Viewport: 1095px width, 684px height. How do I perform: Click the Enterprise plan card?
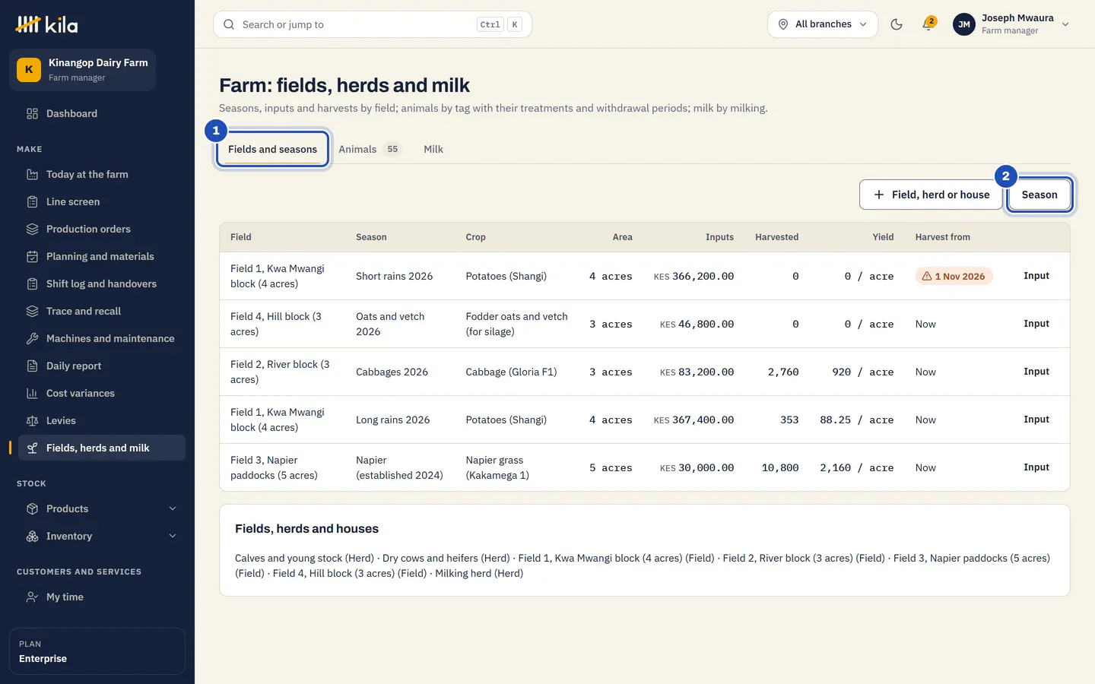point(97,651)
